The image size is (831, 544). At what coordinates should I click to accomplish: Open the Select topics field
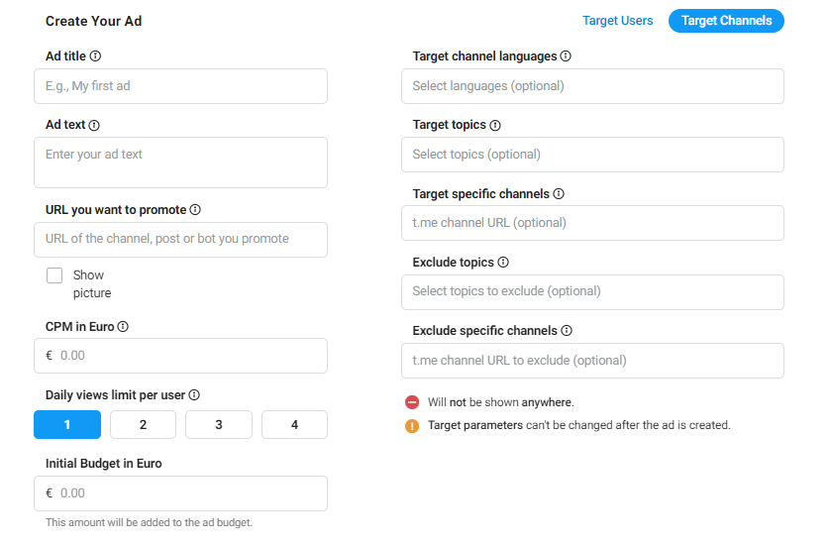coord(592,155)
